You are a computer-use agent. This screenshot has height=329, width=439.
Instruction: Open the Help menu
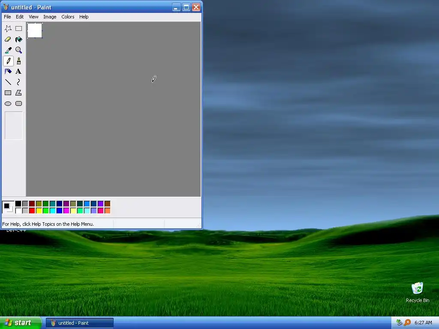(x=84, y=17)
